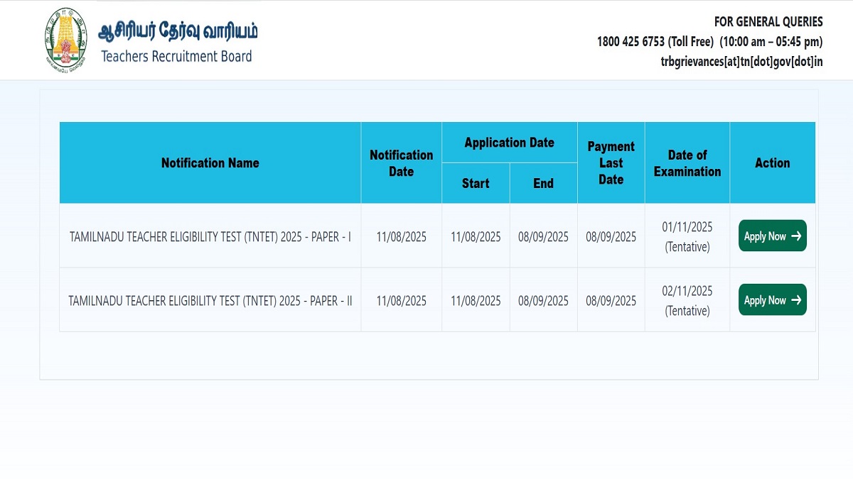
Task: Click the Notification Name column header
Action: (210, 163)
